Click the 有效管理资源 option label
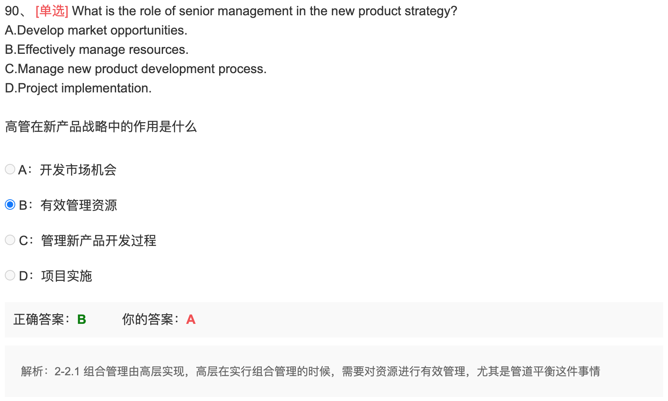Image resolution: width=668 pixels, height=401 pixels. (x=79, y=205)
